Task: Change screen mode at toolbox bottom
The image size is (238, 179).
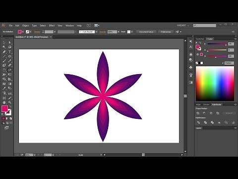Action: [6, 128]
